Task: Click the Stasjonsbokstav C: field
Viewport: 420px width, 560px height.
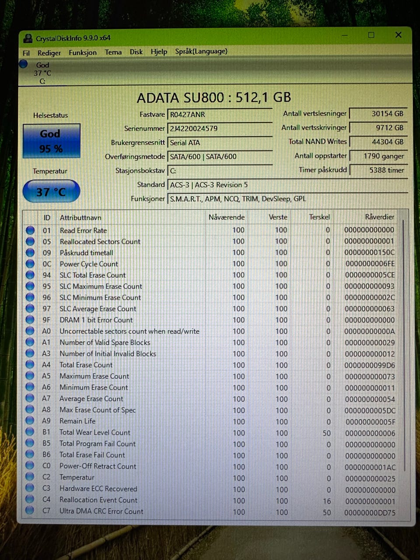Action: pos(220,171)
